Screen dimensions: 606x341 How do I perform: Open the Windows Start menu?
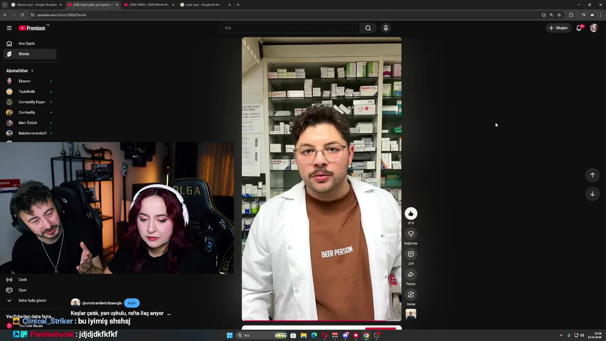(230, 335)
